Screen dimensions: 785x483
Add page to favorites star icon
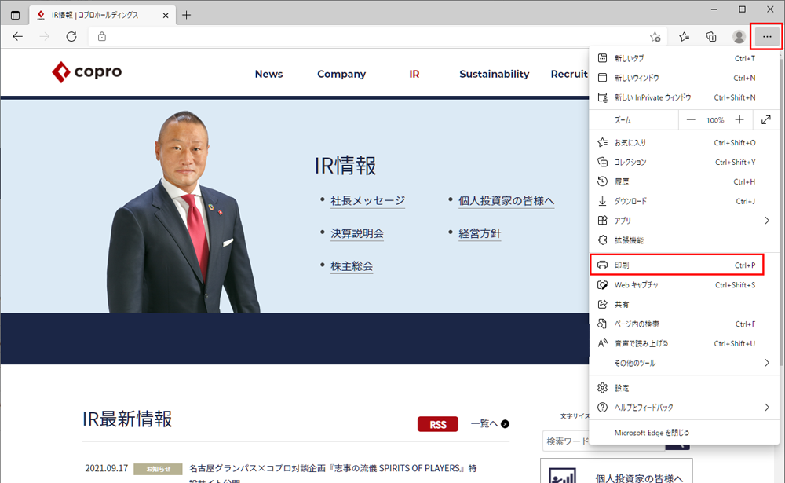click(x=655, y=37)
